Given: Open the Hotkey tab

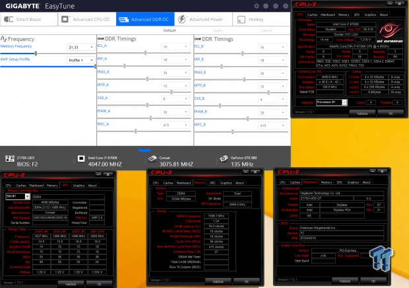Looking at the screenshot, I should click(x=261, y=19).
